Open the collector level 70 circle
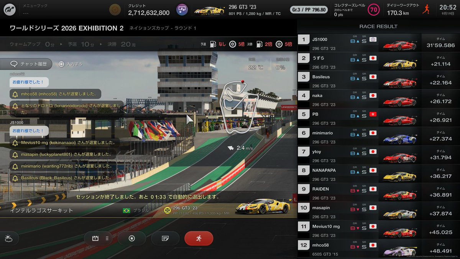This screenshot has height=259, width=460. pos(374,10)
